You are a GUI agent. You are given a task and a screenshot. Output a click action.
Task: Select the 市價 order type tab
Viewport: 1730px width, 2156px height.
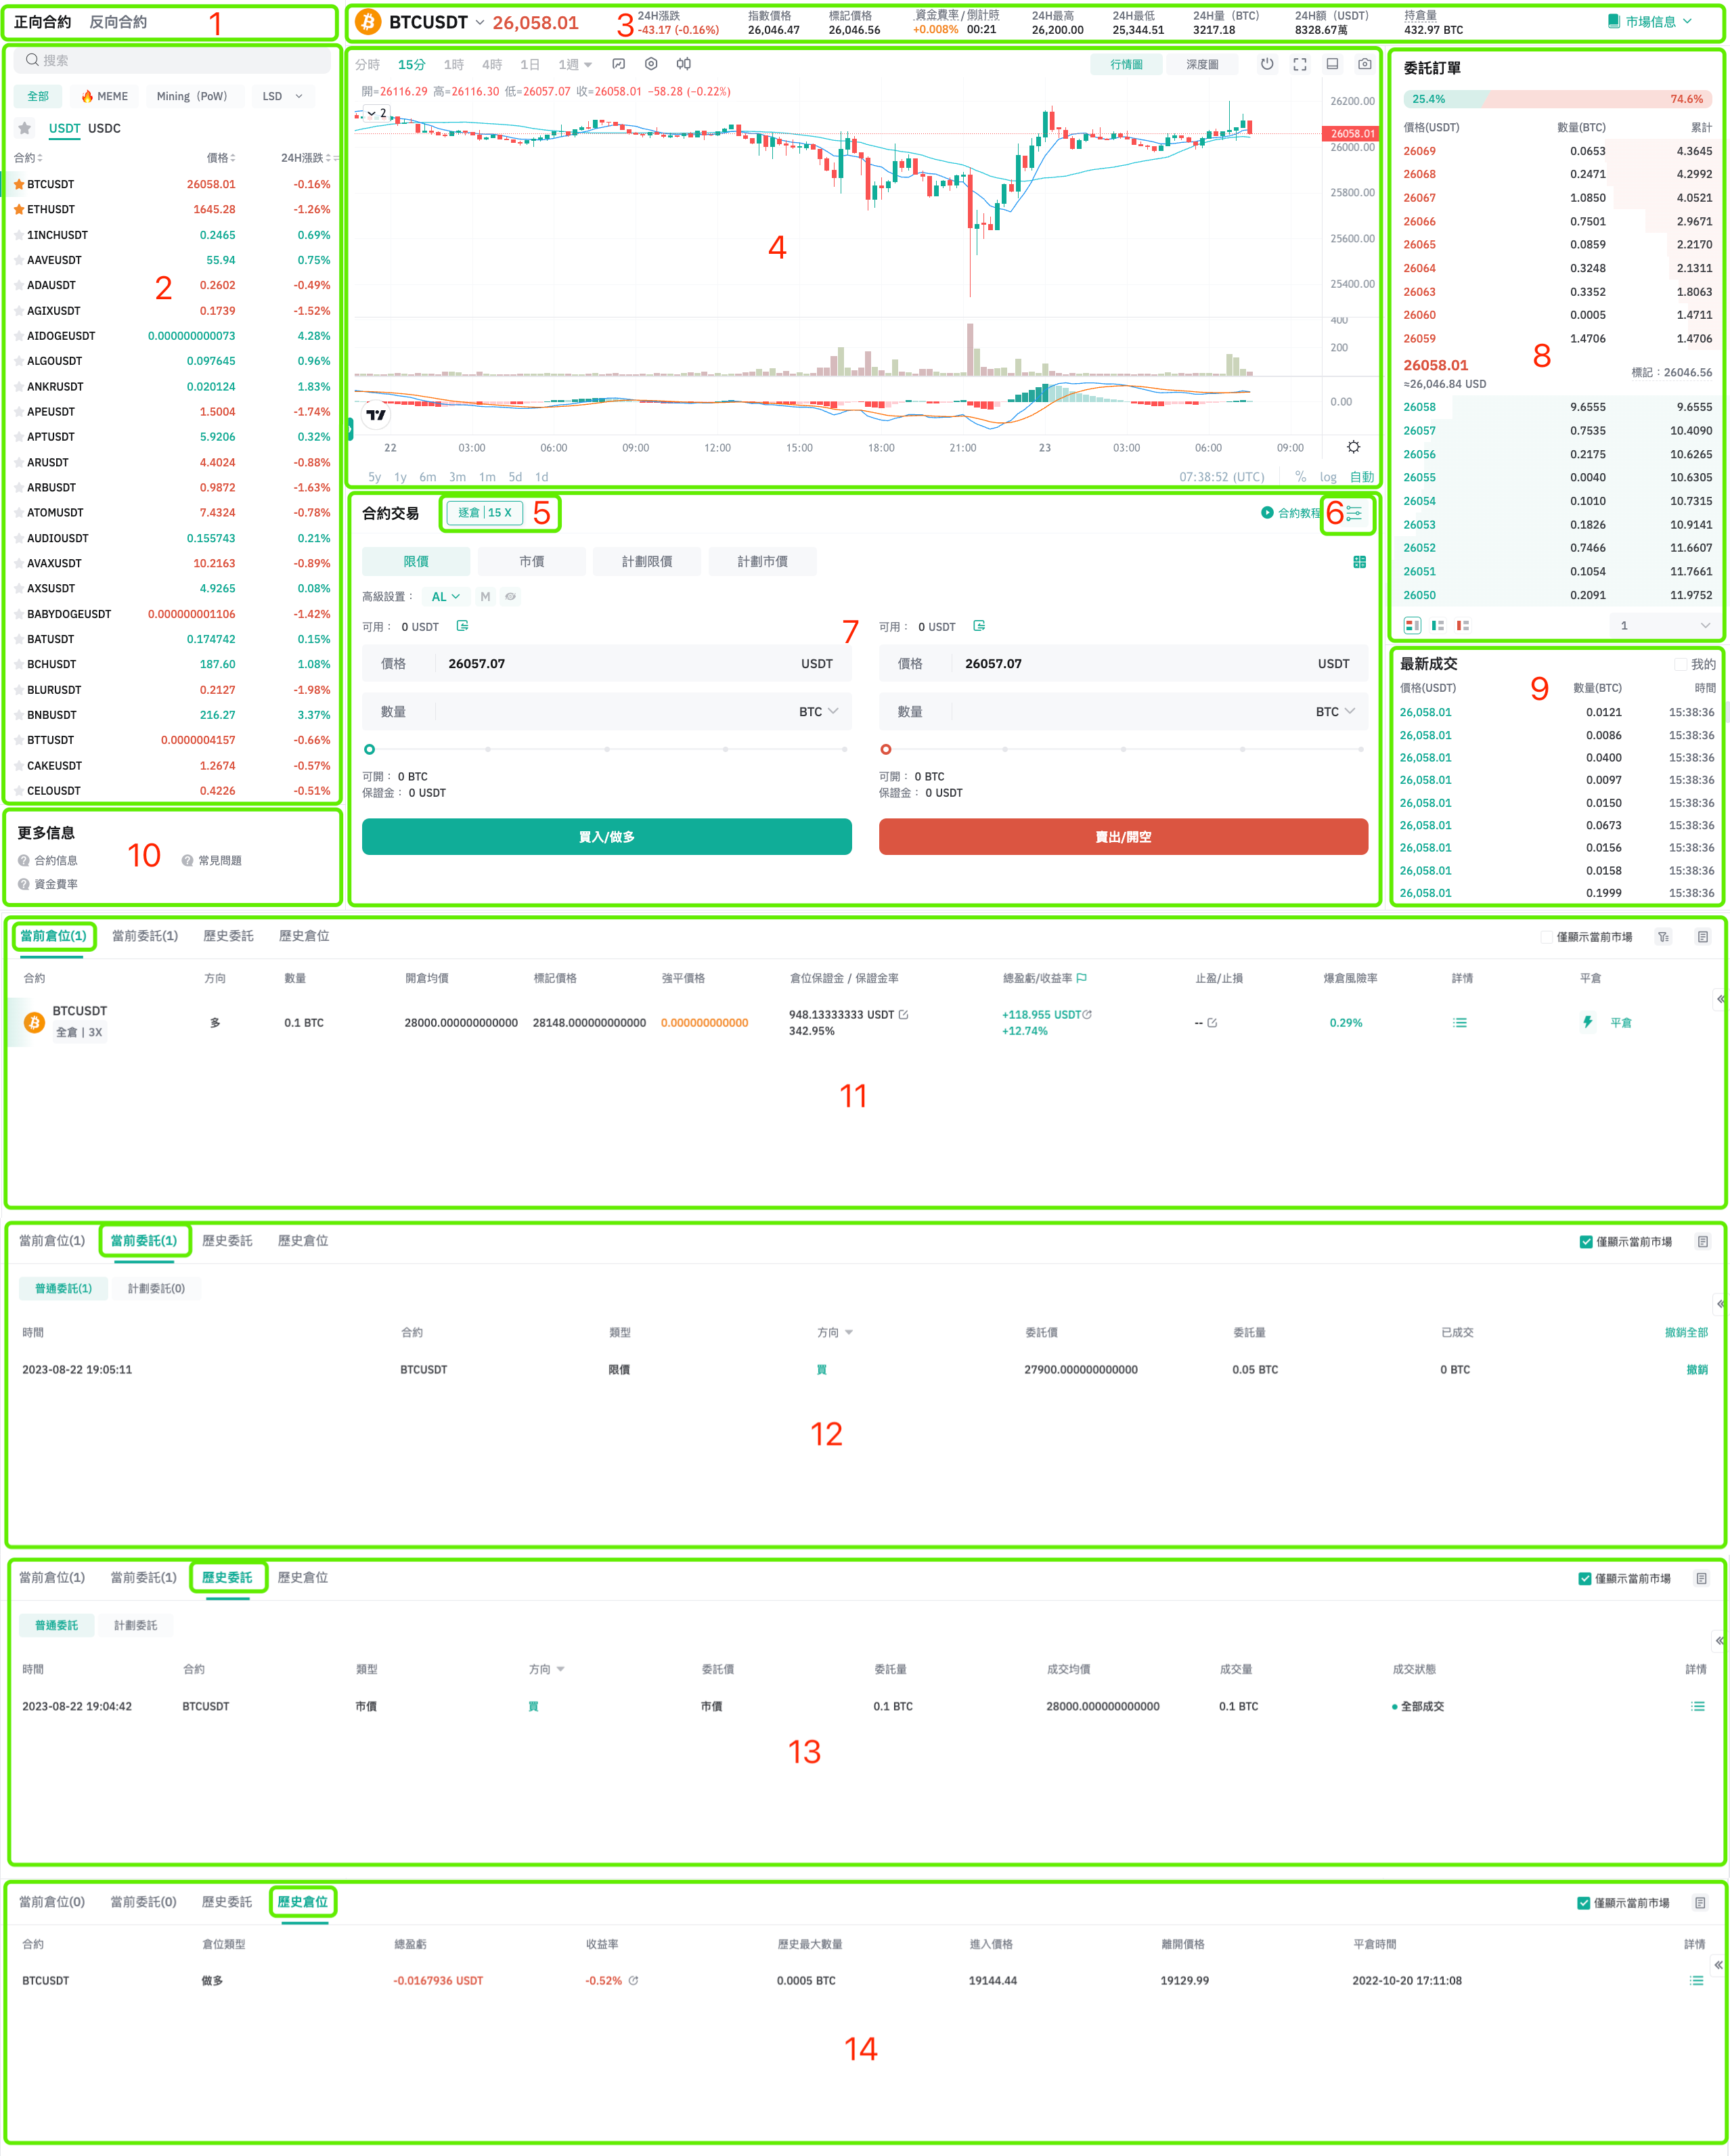click(x=531, y=562)
